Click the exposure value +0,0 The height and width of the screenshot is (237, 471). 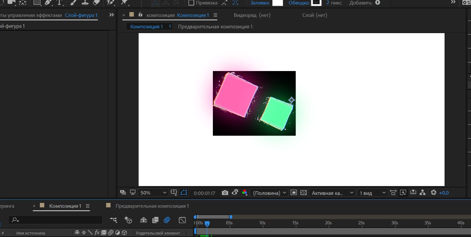tap(444, 193)
